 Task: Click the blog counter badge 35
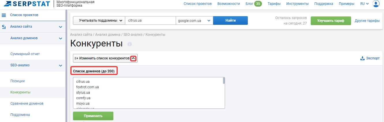click(x=258, y=4)
